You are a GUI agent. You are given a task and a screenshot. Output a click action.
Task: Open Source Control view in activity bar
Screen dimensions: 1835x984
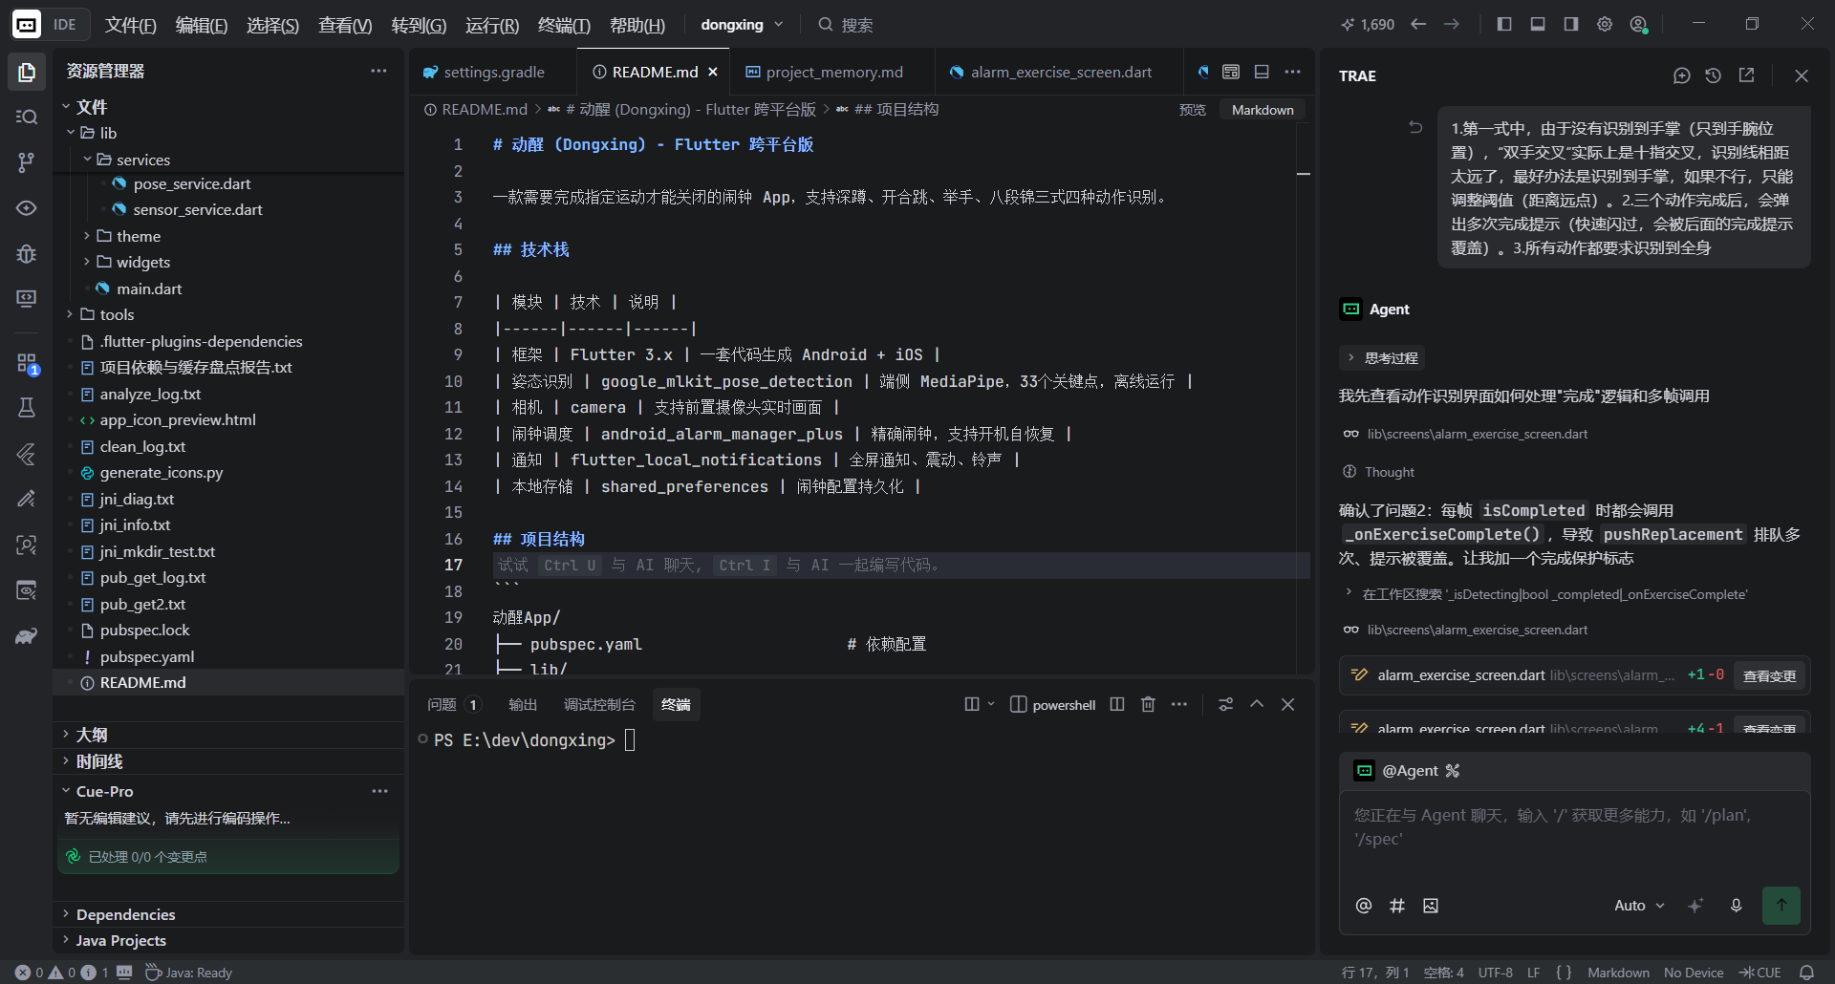click(27, 162)
